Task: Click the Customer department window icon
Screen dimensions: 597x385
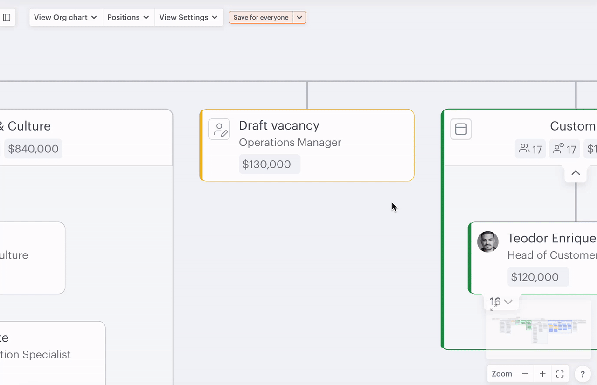Action: pyautogui.click(x=461, y=129)
